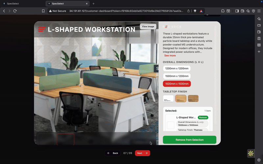The image size is (263, 164).
Task: Click the Remove from Selection button
Action: click(189, 140)
